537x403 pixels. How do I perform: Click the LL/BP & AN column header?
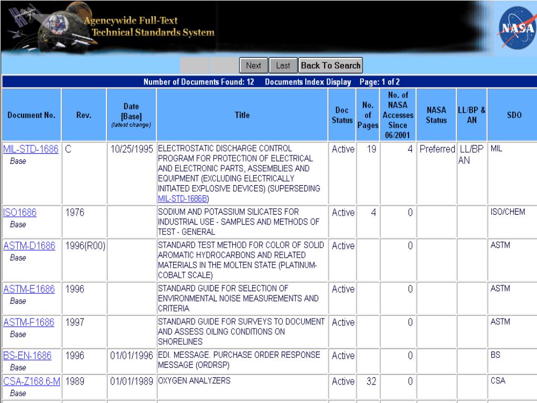[x=472, y=115]
